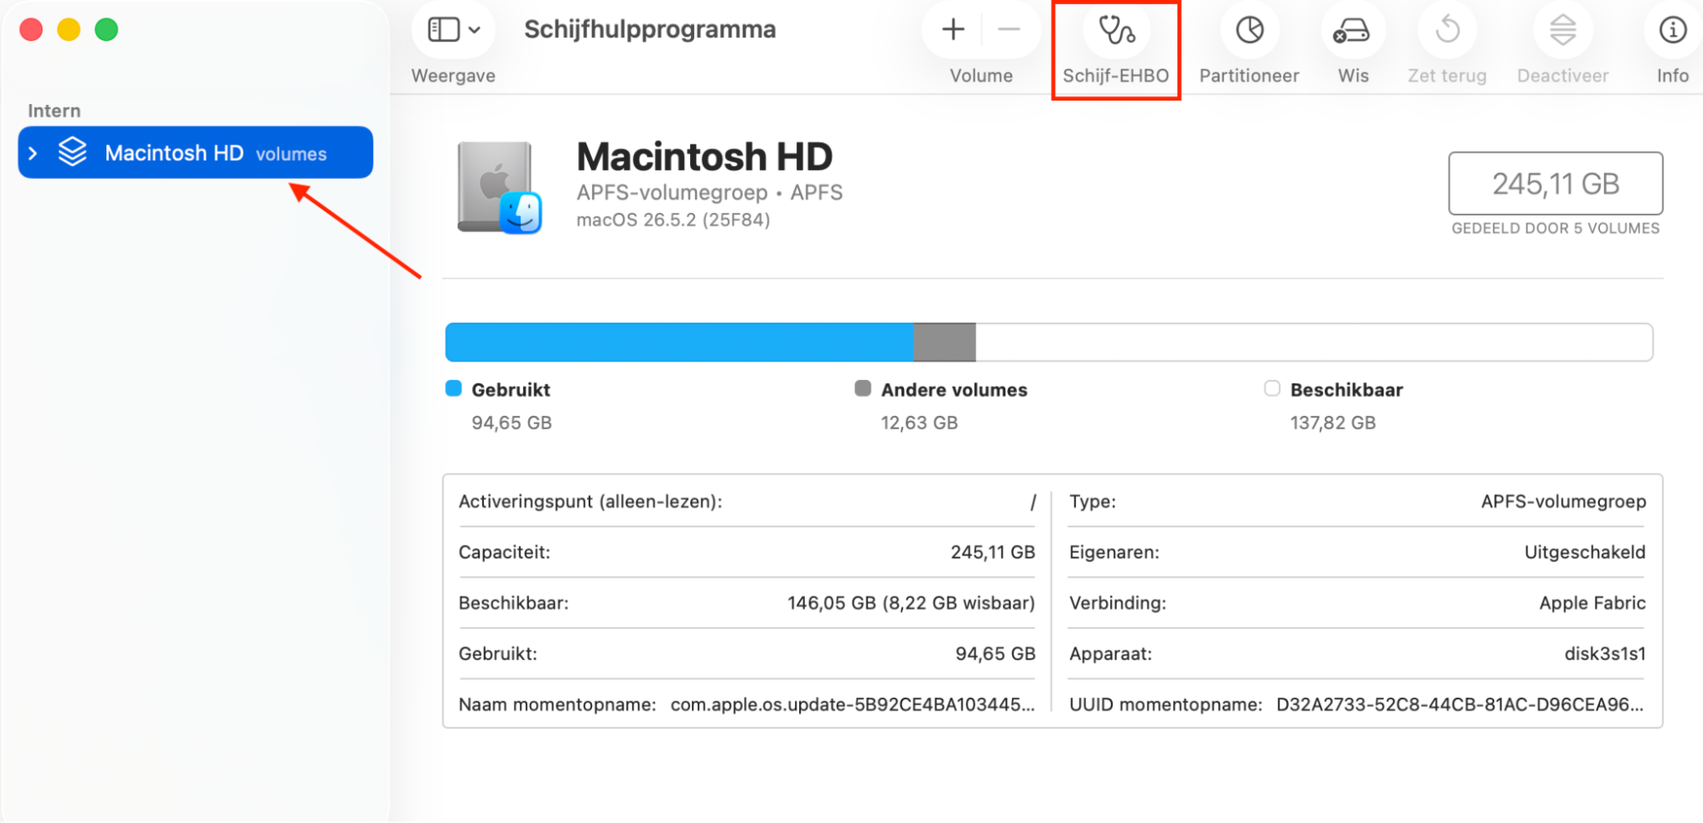Click the Schijfhulpprogramma window title
Image resolution: width=1703 pixels, height=823 pixels.
[x=650, y=29]
